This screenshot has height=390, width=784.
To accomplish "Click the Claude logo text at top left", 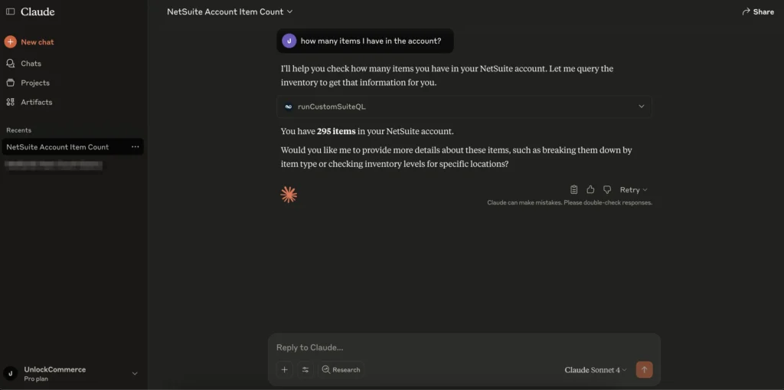I will (x=38, y=11).
